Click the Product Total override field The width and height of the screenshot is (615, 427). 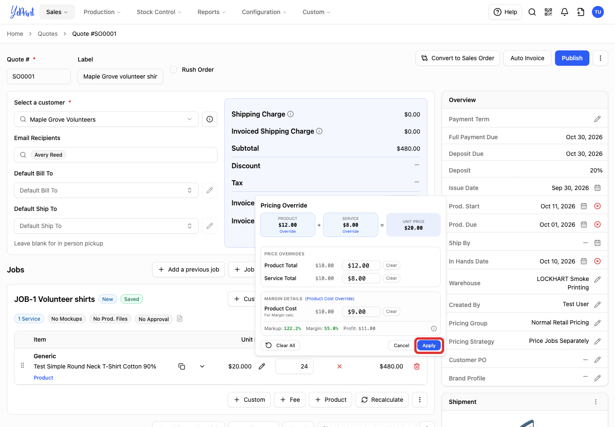361,266
